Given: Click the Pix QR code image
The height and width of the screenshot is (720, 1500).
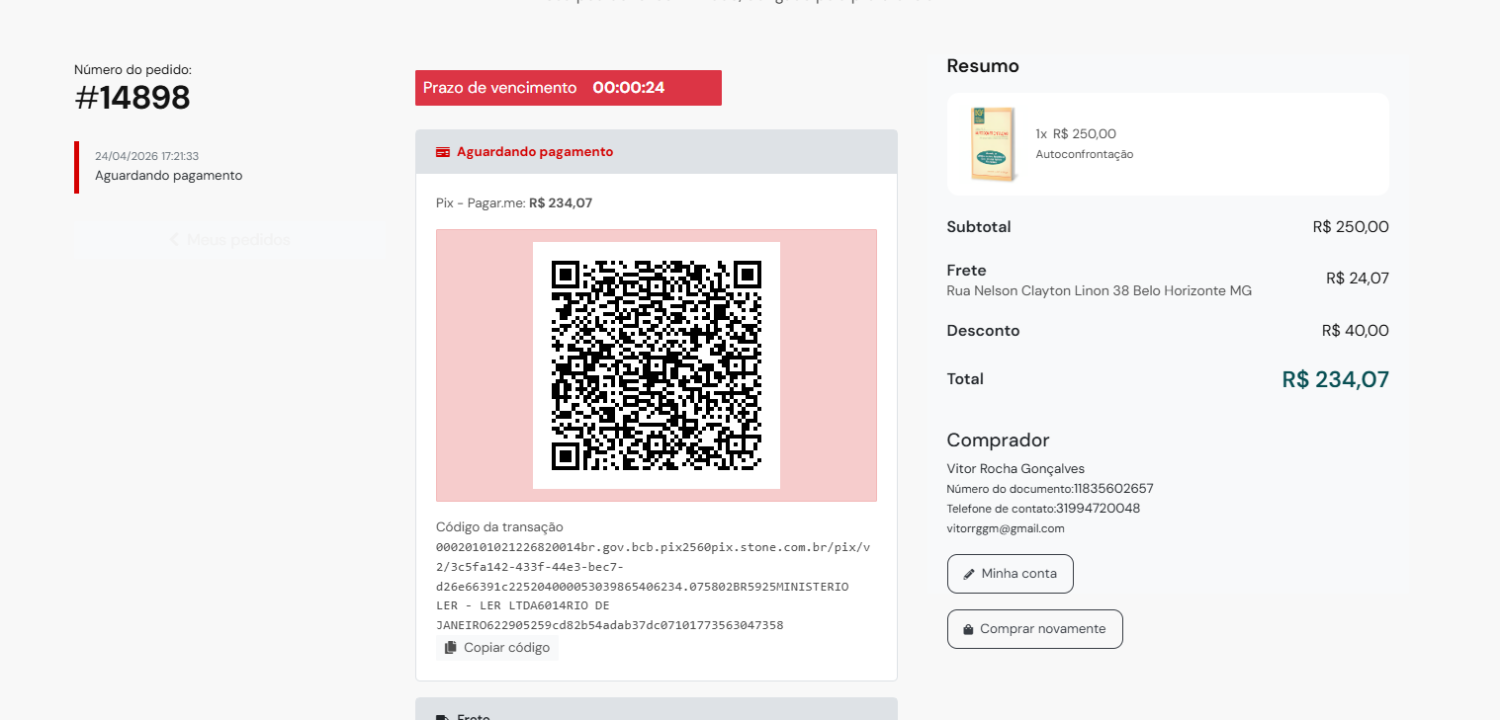Looking at the screenshot, I should click(x=657, y=365).
